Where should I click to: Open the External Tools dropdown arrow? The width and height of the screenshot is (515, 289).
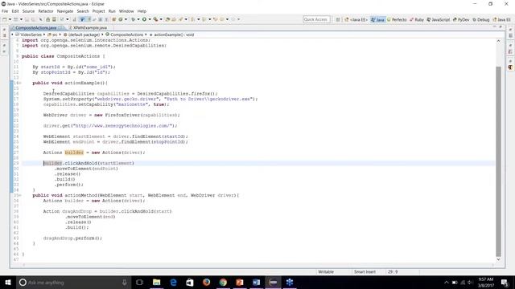[161, 19]
